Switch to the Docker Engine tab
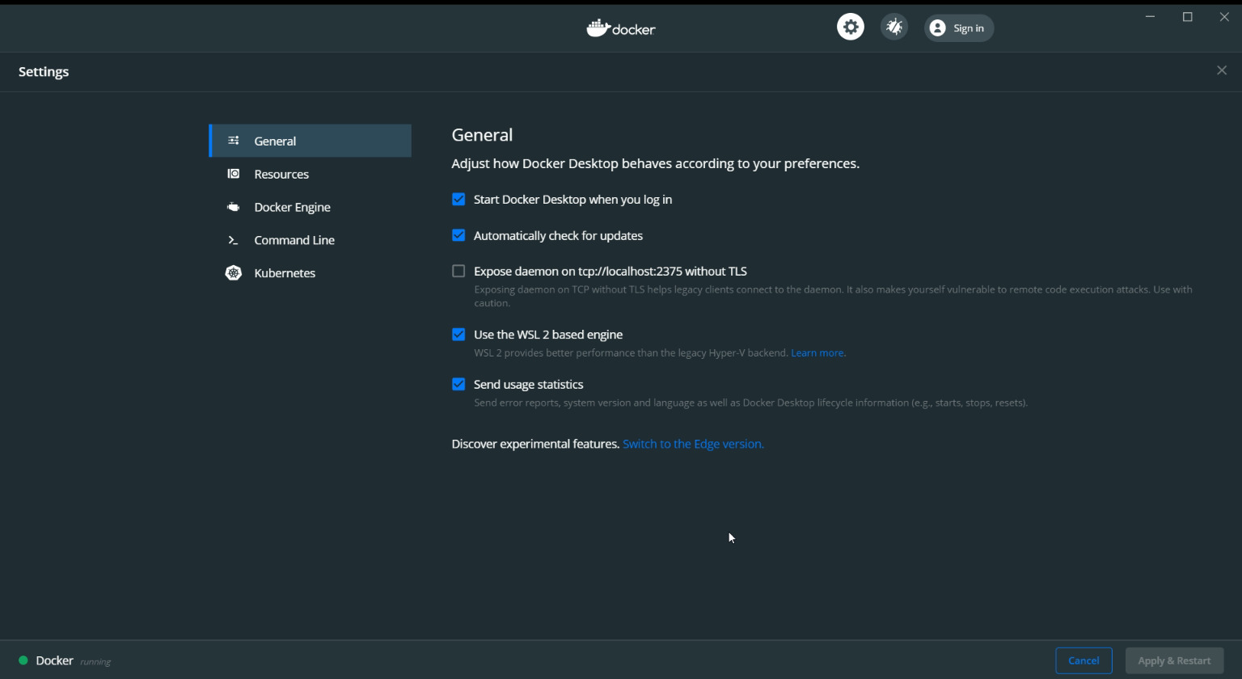1242x679 pixels. [x=310, y=207]
